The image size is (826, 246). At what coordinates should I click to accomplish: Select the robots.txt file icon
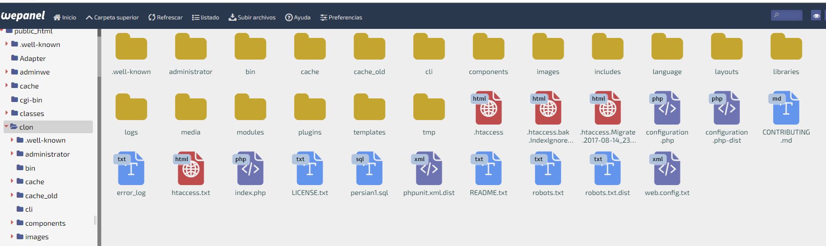click(546, 168)
